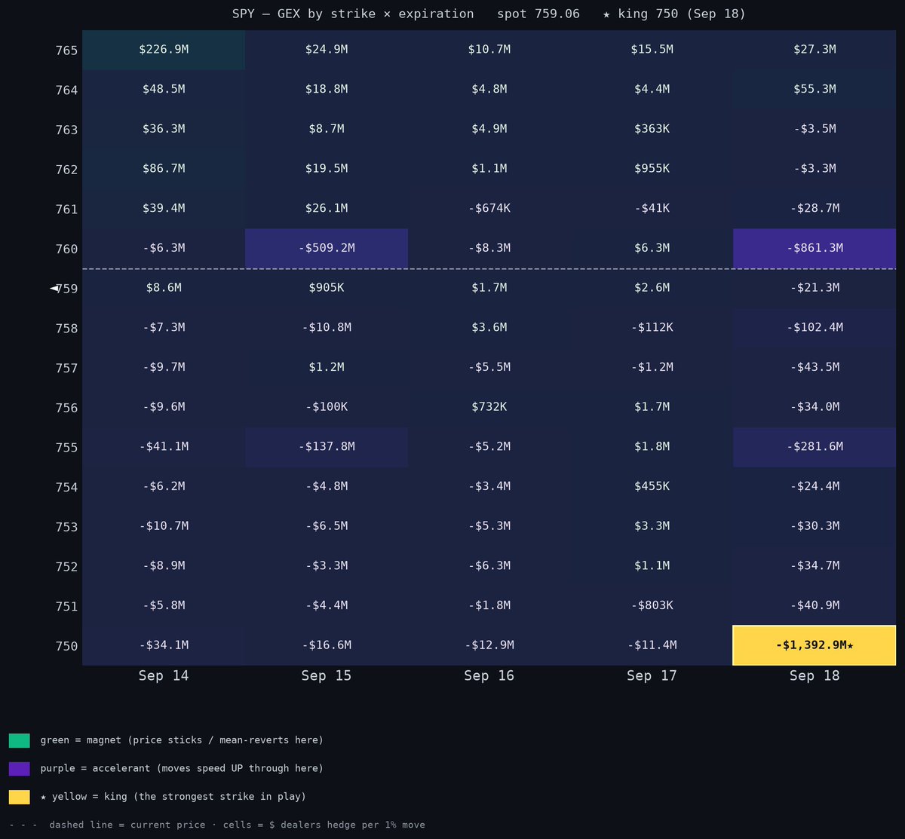
Task: Click the current price arrow marker at 759
Action: tap(54, 288)
